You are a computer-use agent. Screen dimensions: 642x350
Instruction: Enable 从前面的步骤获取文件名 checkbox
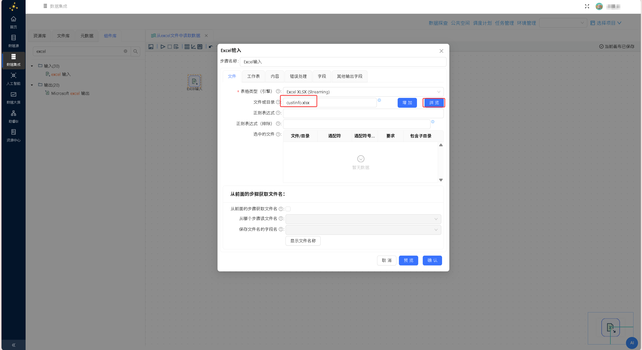click(288, 209)
